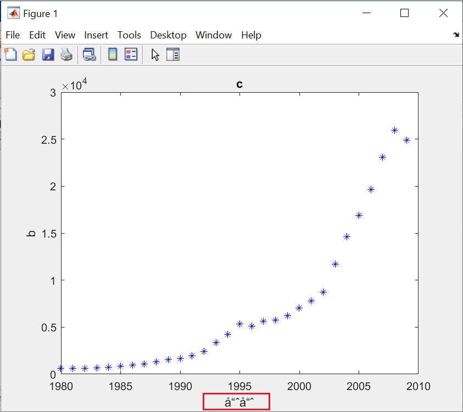Open a file using the folder icon

click(x=29, y=54)
